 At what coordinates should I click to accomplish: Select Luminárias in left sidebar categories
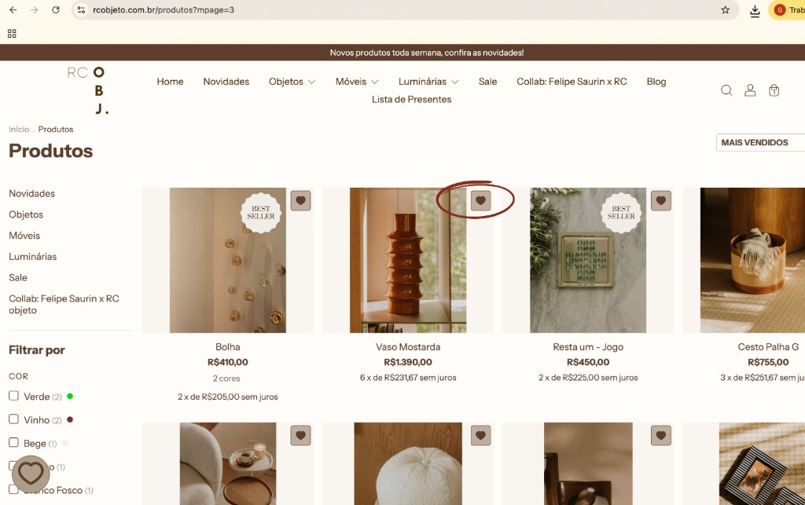33,256
